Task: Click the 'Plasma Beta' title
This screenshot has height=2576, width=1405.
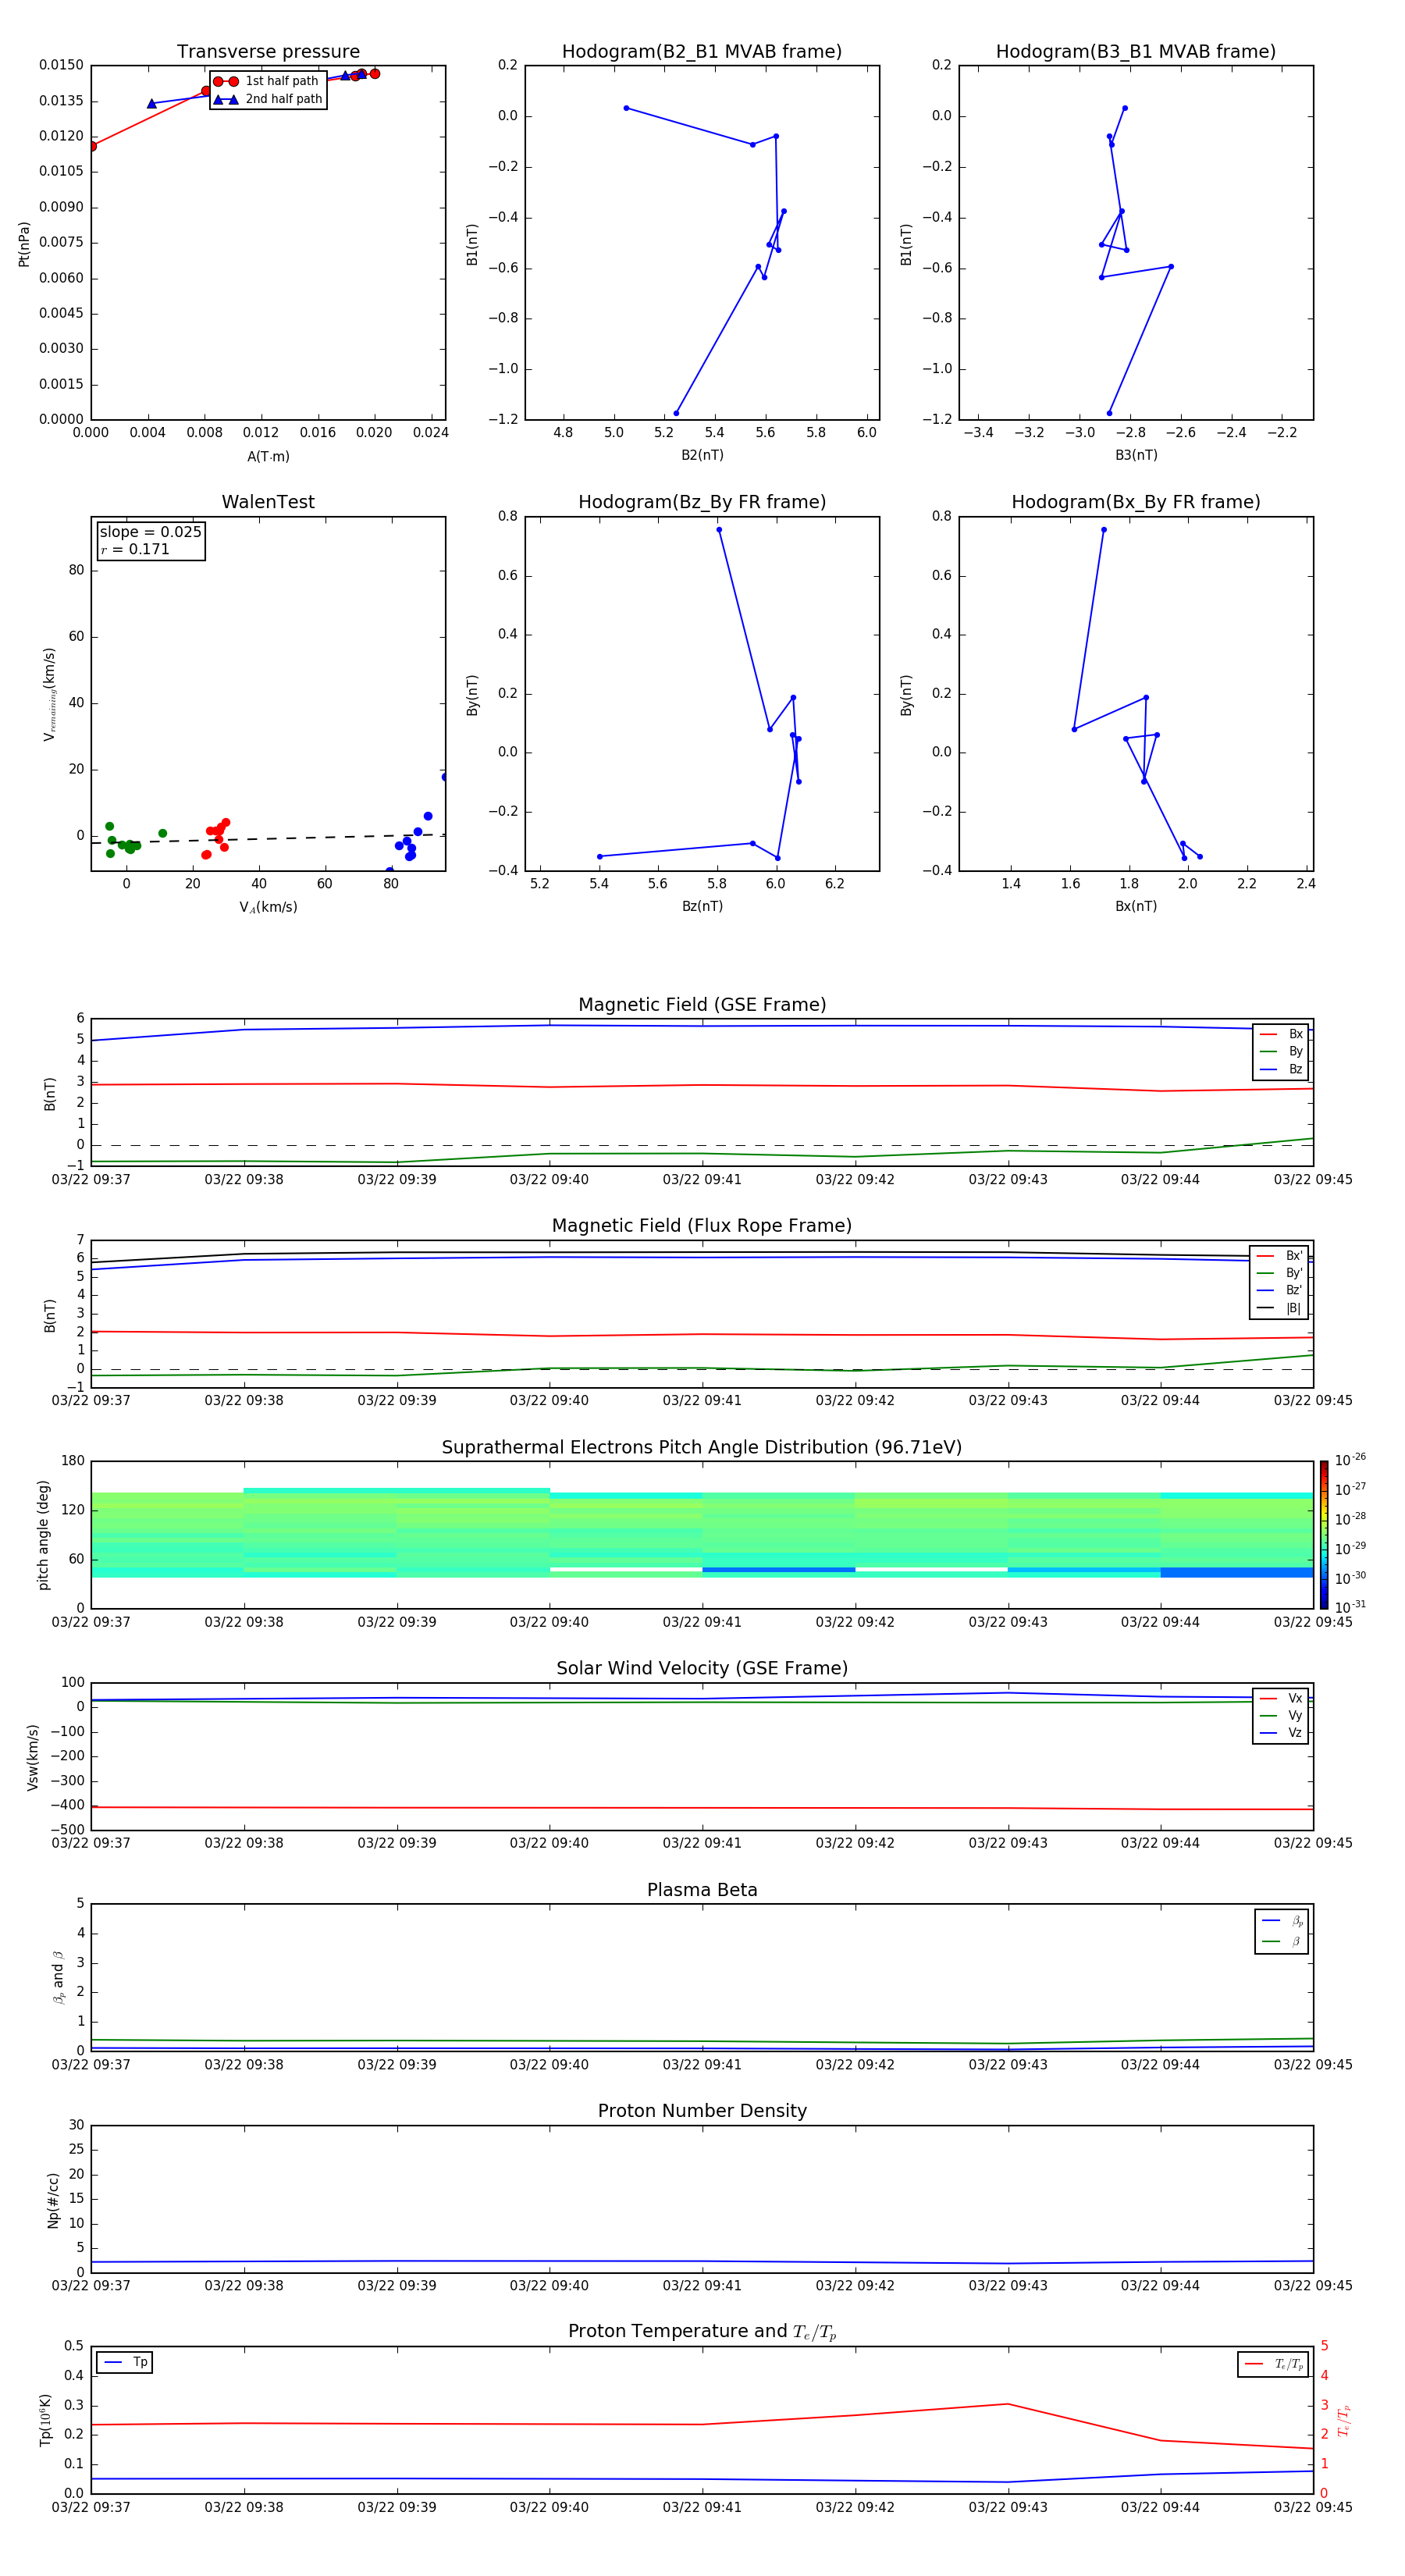Action: [702, 1891]
